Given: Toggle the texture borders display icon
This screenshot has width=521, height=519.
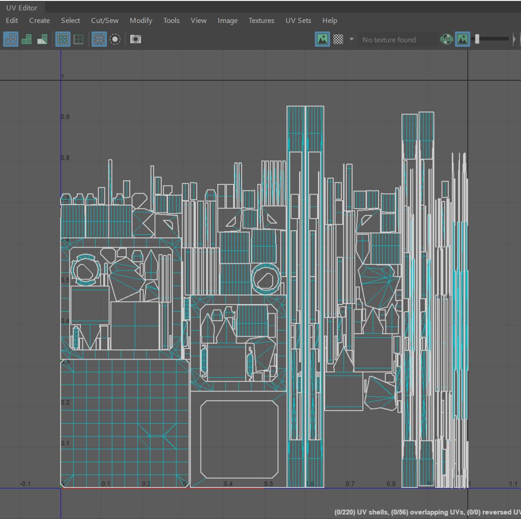Looking at the screenshot, I should [x=63, y=39].
